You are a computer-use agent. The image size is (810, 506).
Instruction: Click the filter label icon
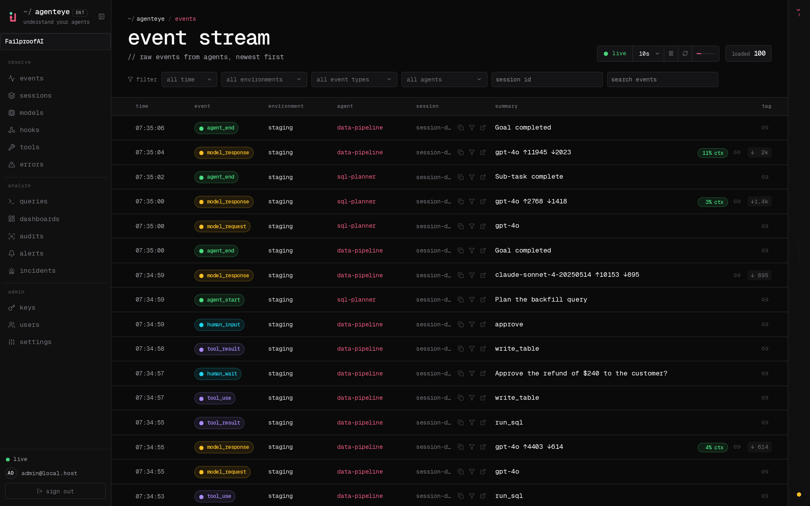coord(130,79)
